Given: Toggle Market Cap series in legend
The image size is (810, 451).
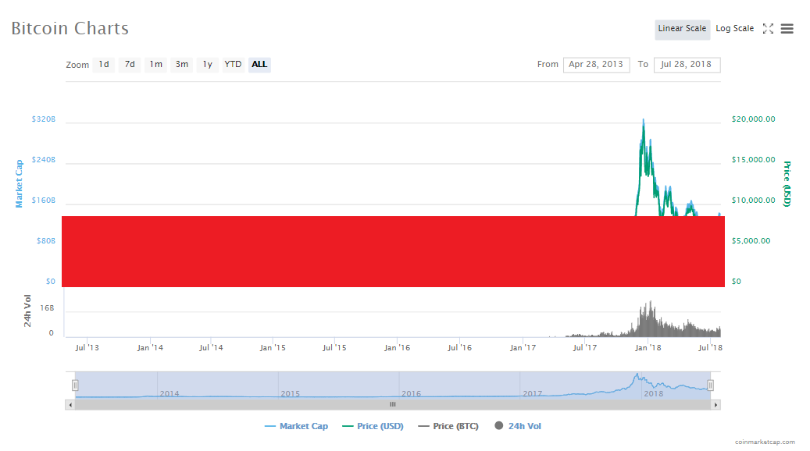Looking at the screenshot, I should pos(296,426).
